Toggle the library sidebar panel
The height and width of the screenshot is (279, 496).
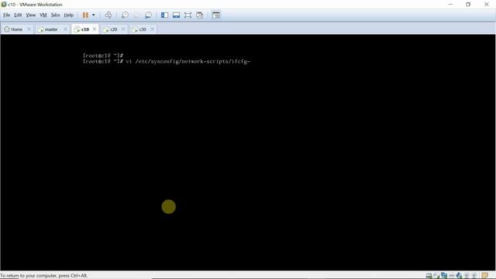point(164,15)
